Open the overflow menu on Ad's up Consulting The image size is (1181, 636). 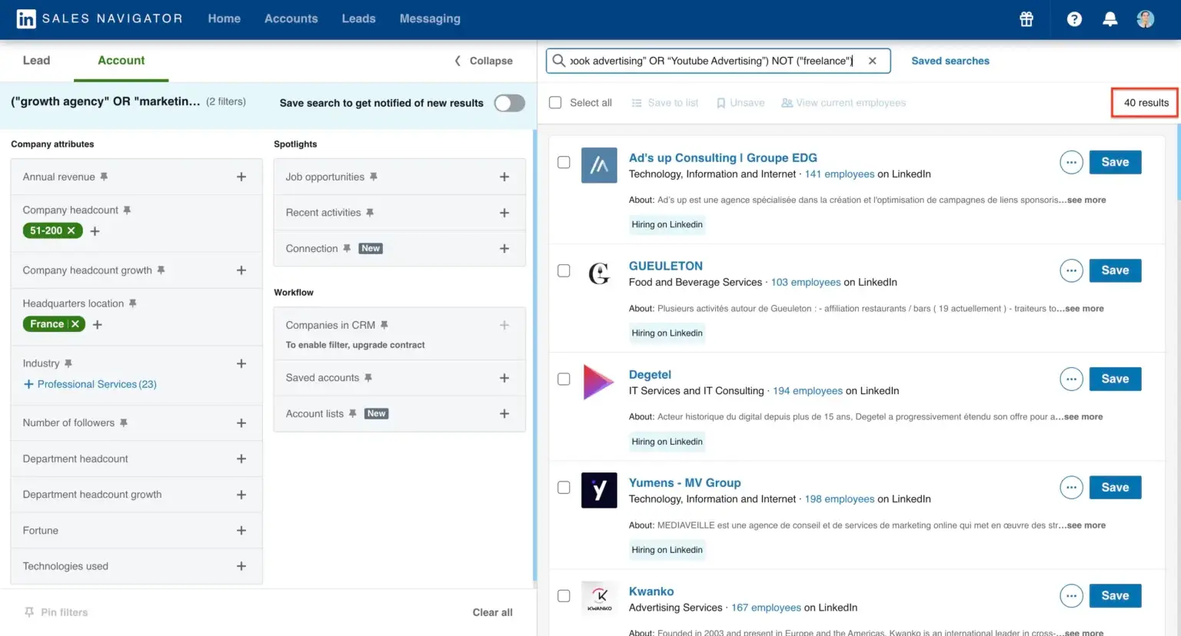(1071, 162)
